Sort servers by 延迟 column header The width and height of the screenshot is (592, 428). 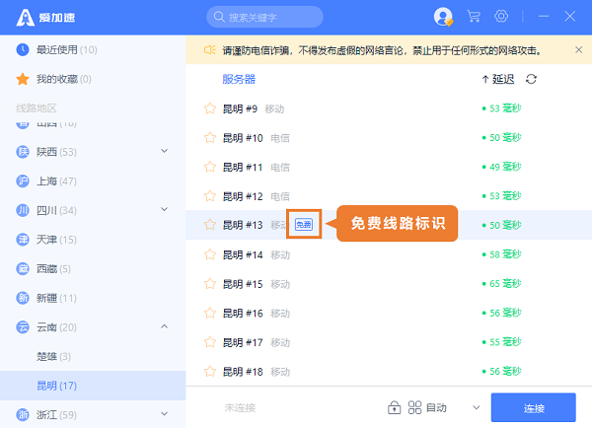[498, 79]
